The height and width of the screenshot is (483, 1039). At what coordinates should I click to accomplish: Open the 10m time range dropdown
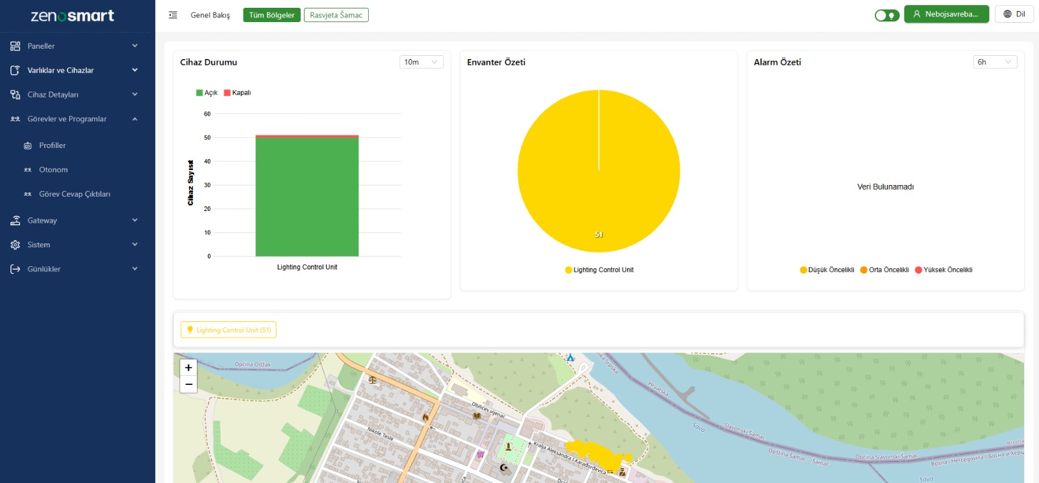pos(421,62)
